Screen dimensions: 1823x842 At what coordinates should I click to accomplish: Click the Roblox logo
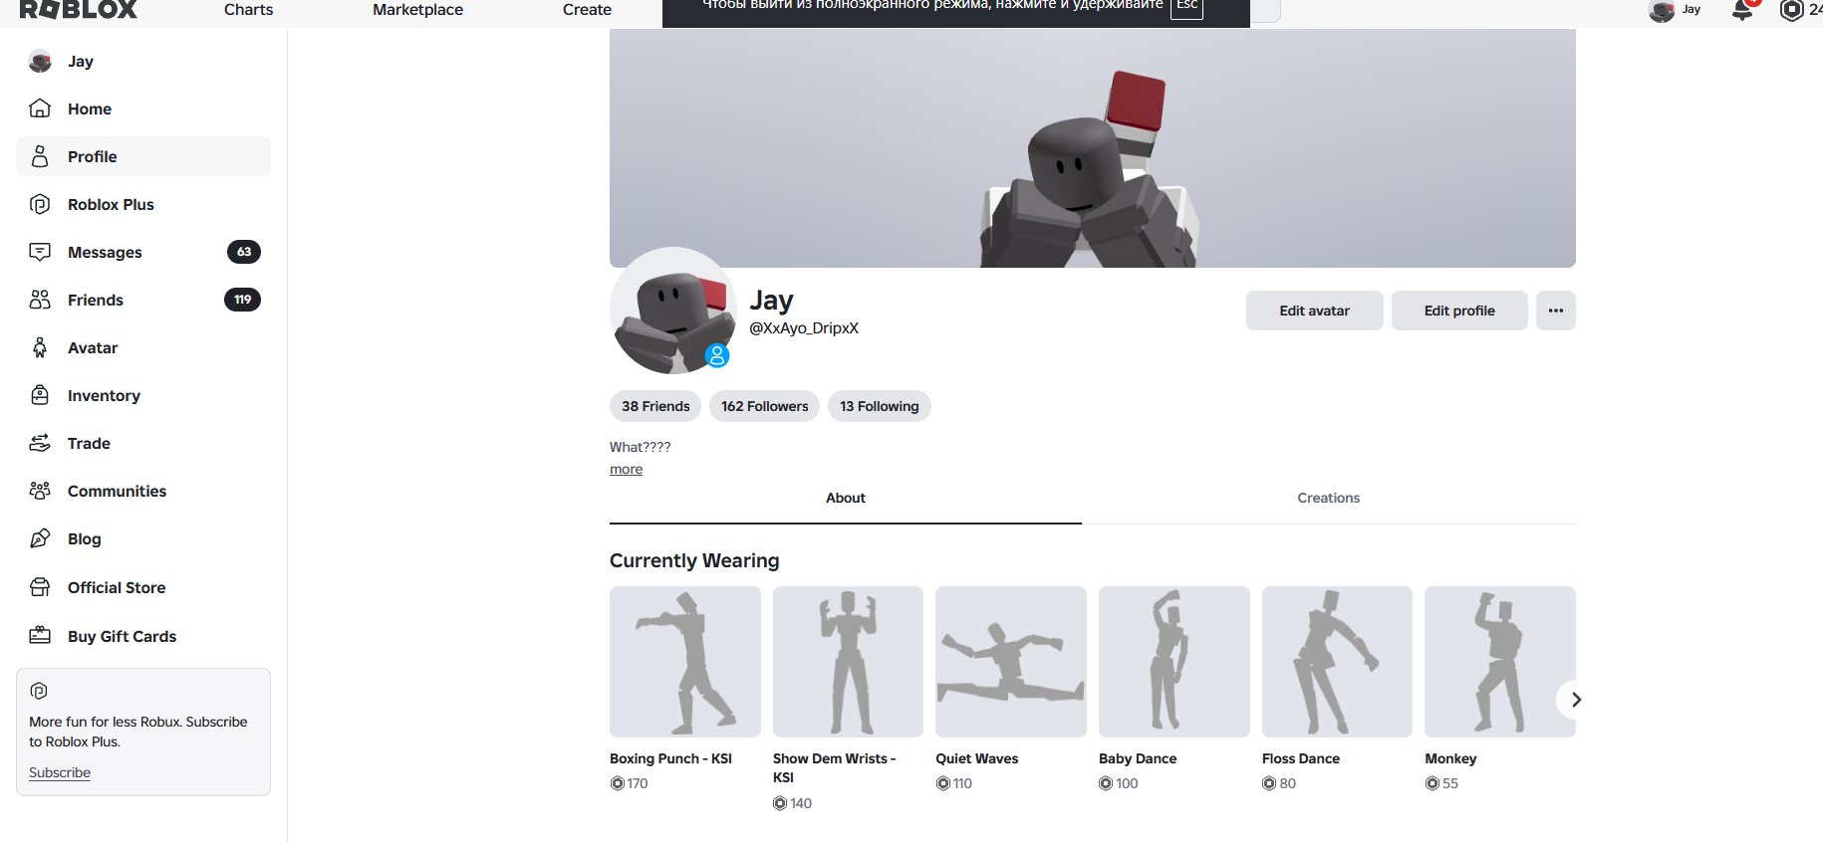pos(79,9)
